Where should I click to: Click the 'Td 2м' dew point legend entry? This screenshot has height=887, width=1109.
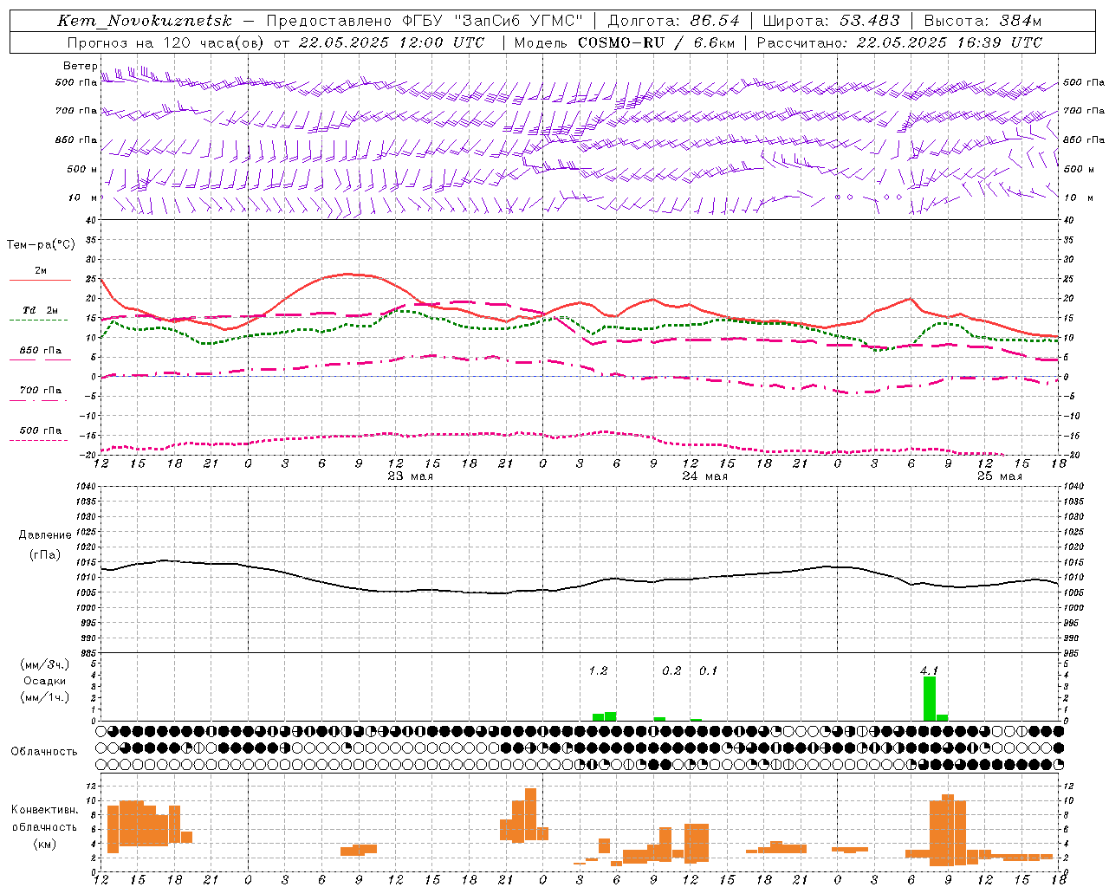41,310
